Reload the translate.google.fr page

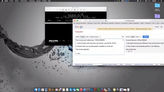(x=150, y=21)
